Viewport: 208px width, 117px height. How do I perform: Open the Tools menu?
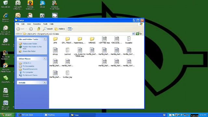[45, 24]
